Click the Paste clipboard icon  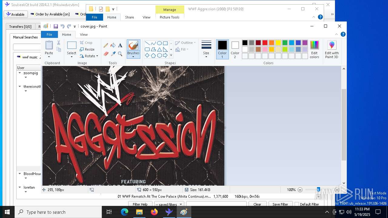(x=49, y=45)
